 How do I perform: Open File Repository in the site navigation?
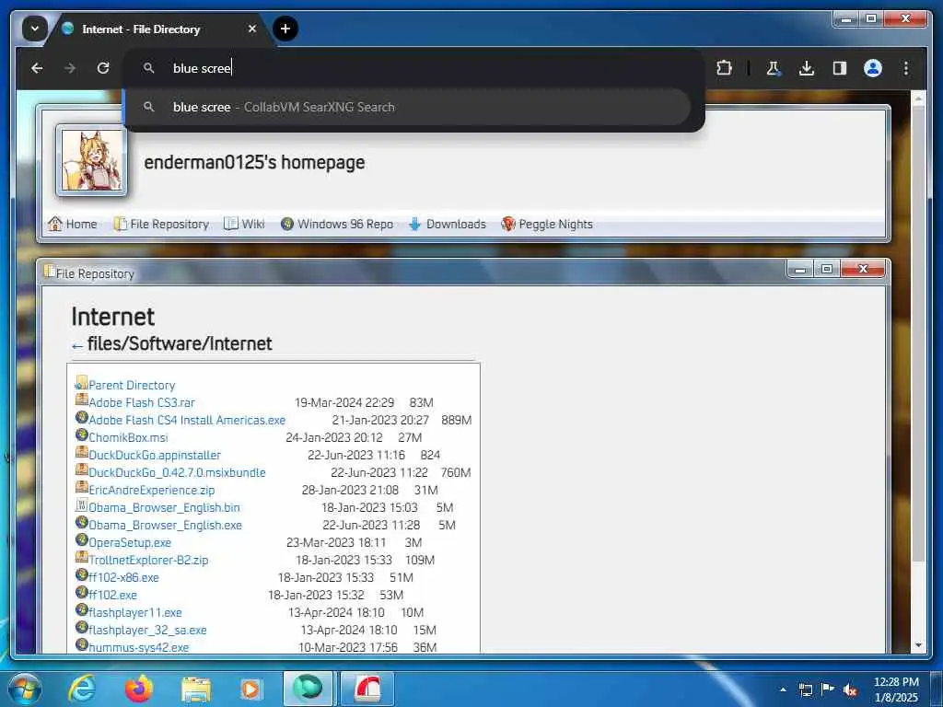click(161, 225)
